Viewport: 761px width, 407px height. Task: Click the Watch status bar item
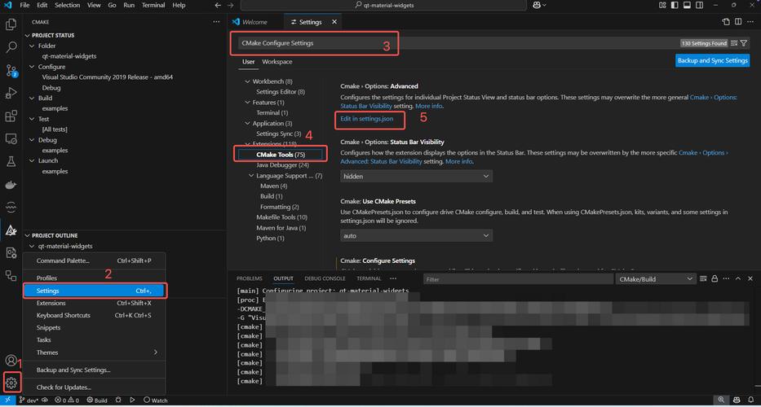[155, 400]
